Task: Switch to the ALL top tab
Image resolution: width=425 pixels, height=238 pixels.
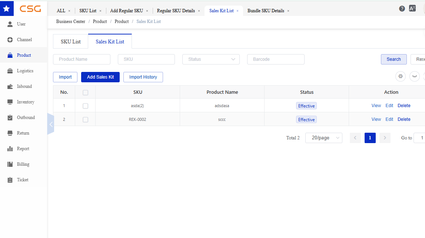Action: 61,11
